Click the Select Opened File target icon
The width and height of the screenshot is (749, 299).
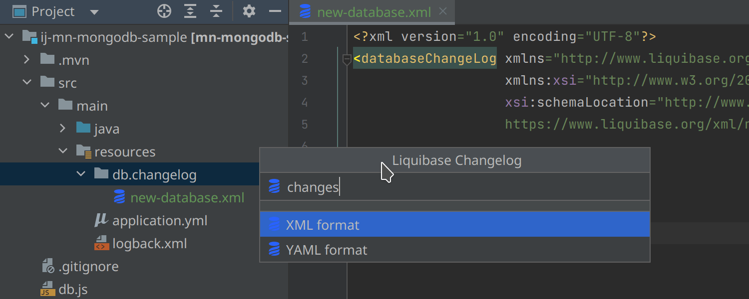pyautogui.click(x=164, y=11)
